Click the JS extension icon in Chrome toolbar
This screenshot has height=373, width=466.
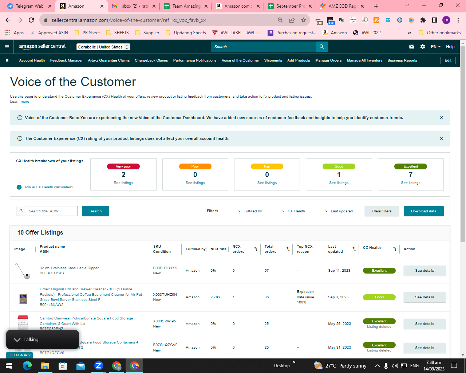click(x=376, y=20)
